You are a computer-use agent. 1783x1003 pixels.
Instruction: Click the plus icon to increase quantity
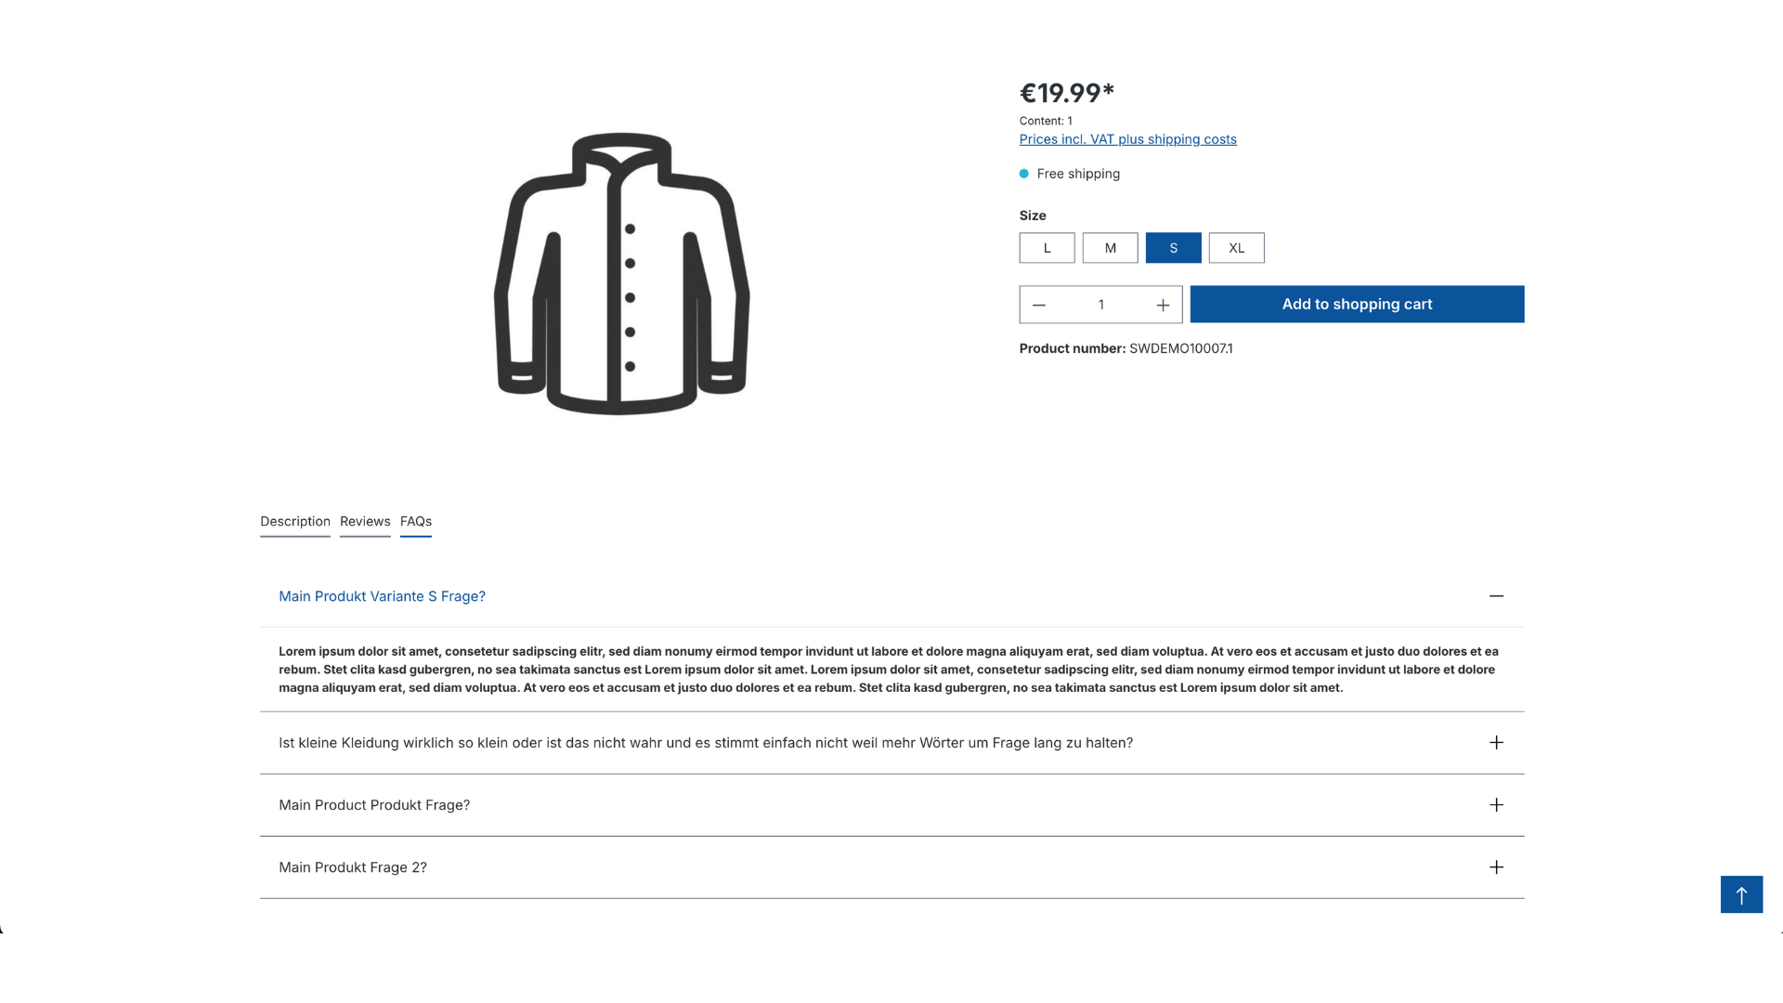coord(1163,305)
